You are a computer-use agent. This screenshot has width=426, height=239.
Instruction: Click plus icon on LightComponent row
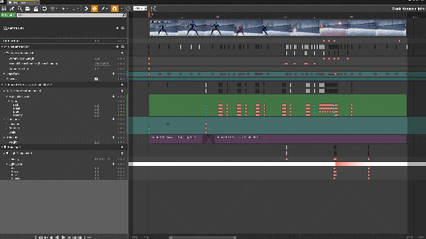[122, 153]
